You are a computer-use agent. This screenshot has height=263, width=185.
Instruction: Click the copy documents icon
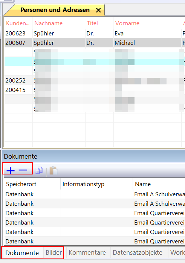pos(39,171)
